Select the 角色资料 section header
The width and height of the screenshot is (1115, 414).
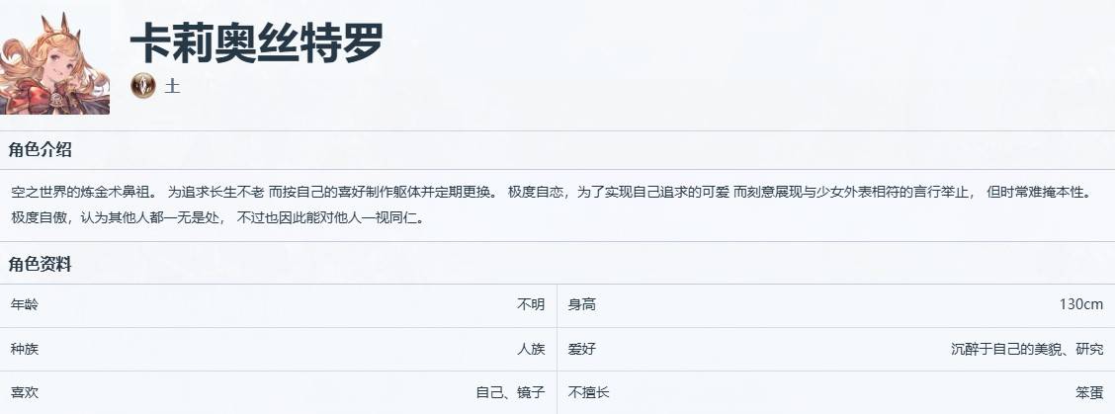[x=40, y=265]
